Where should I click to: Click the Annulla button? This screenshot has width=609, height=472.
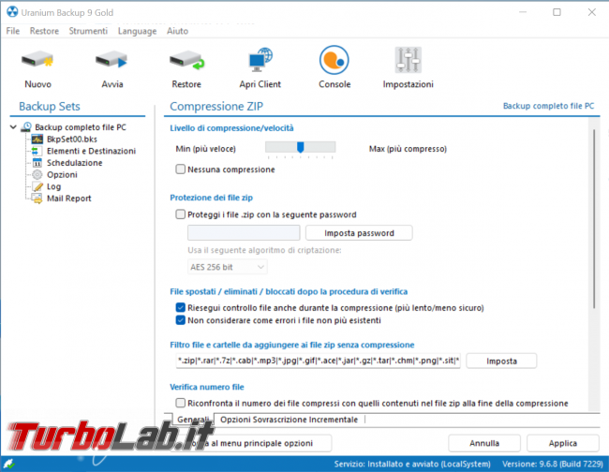[x=484, y=443]
